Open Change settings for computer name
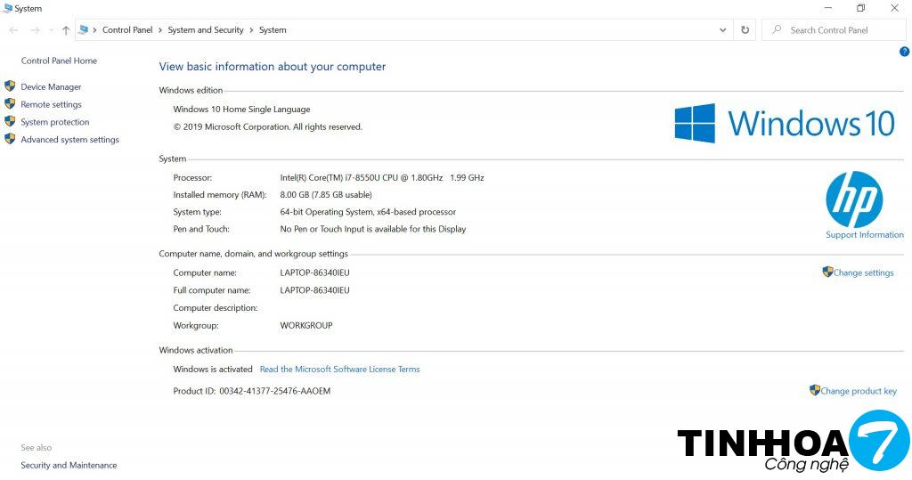 coord(863,273)
